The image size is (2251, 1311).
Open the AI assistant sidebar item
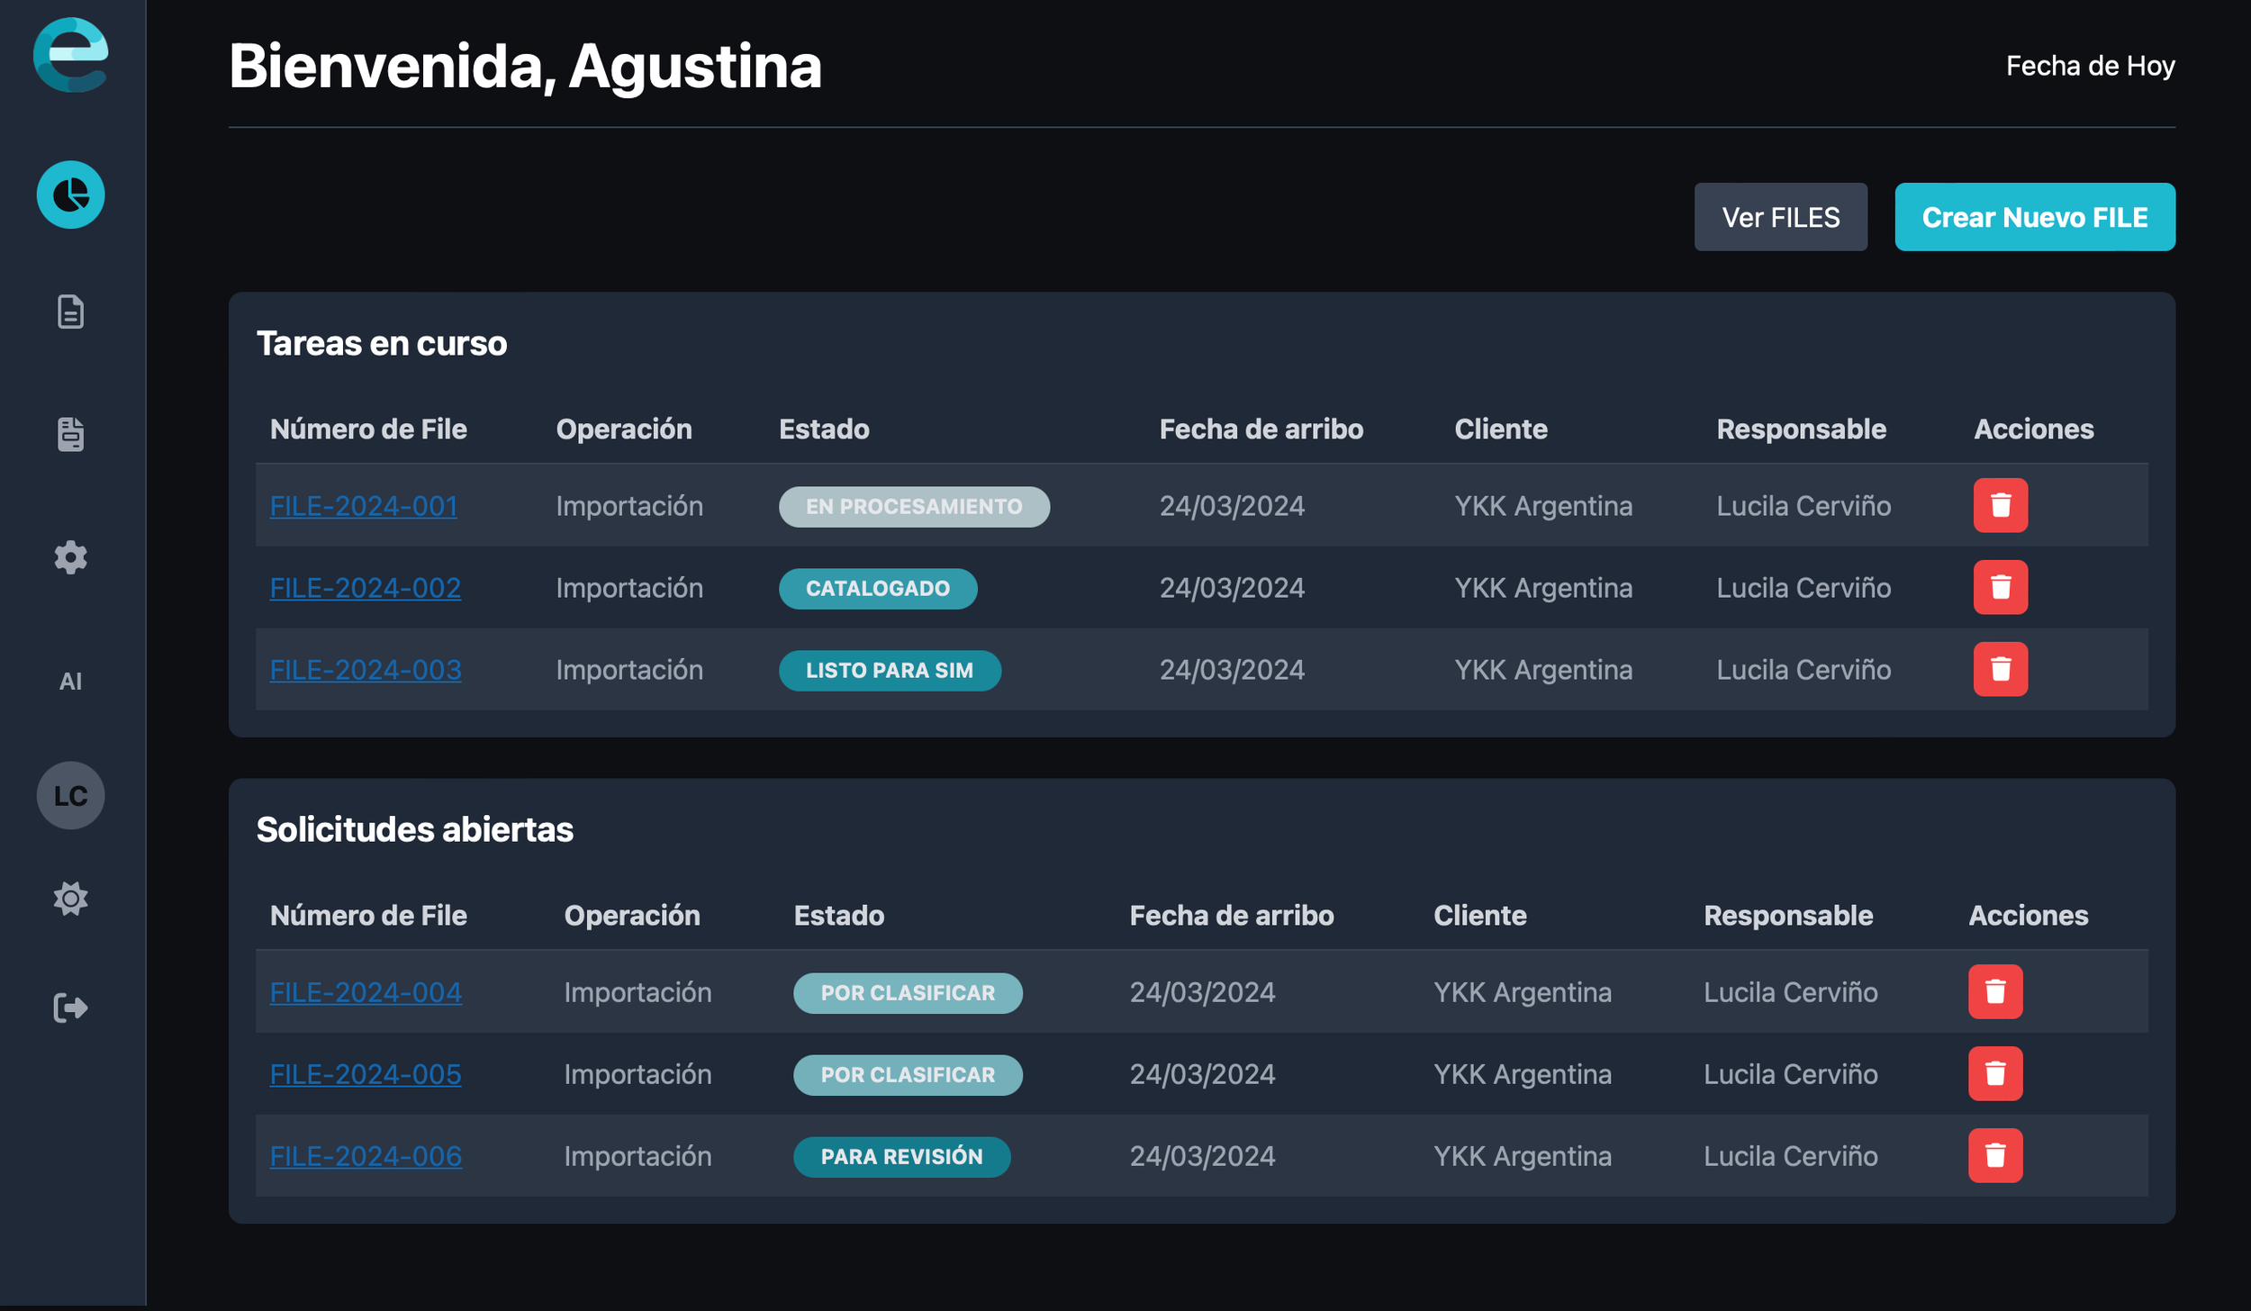click(70, 682)
